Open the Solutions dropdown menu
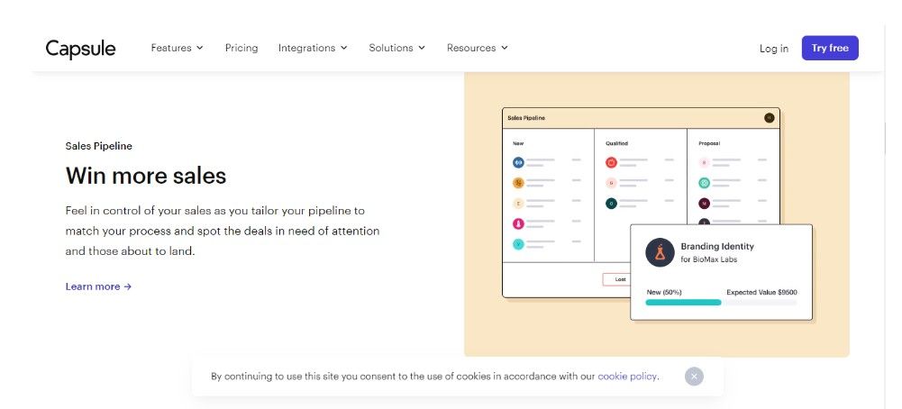Screen dimensions: 902x409 (x=396, y=48)
